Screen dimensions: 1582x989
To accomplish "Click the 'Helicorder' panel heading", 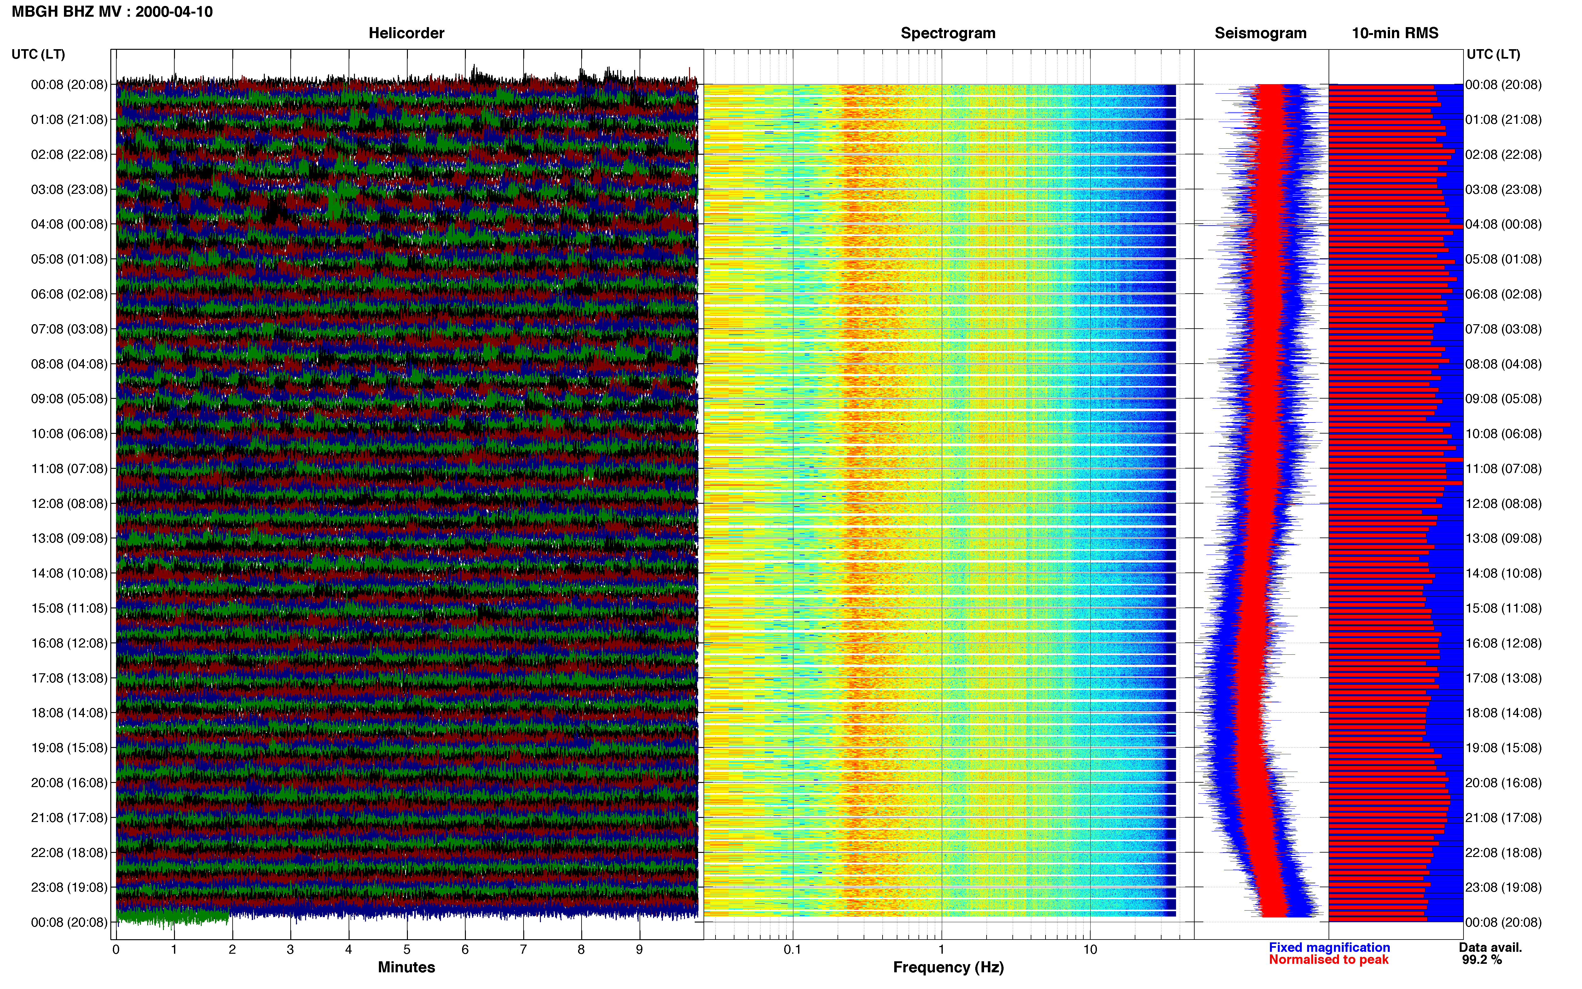I will tap(406, 33).
